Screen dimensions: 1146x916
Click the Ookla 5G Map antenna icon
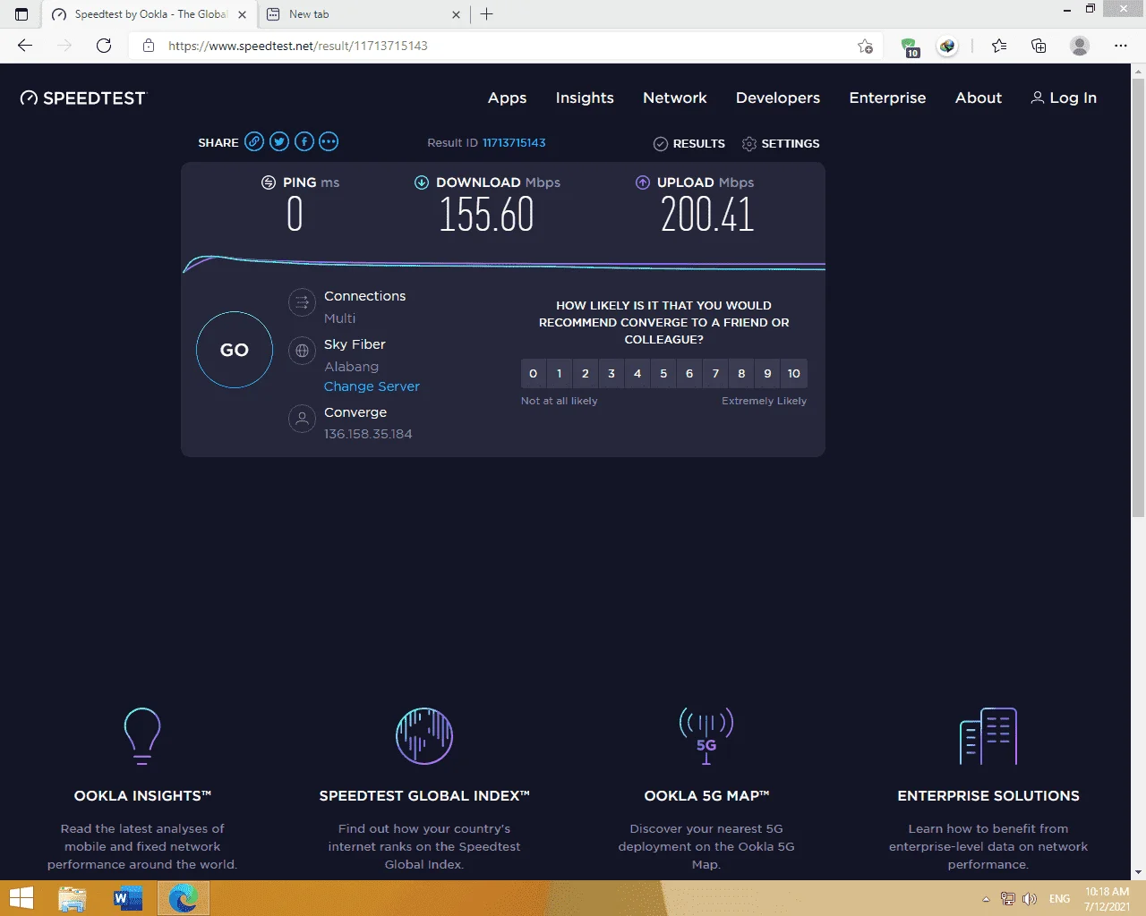tap(706, 736)
